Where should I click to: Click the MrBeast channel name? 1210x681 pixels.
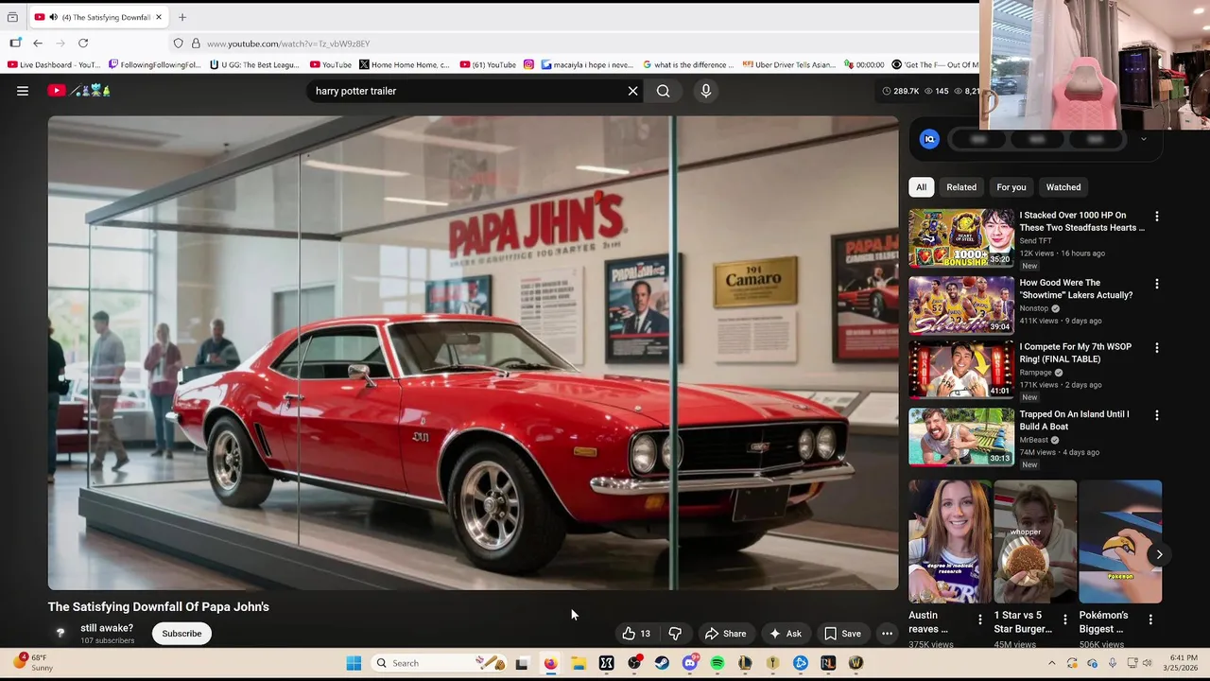(x=1035, y=440)
